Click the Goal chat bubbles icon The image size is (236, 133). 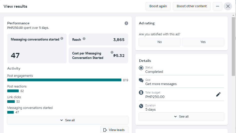pyautogui.click(x=141, y=80)
